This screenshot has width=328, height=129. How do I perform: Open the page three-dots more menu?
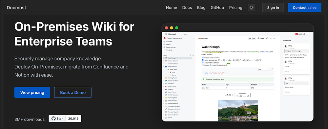point(275,38)
